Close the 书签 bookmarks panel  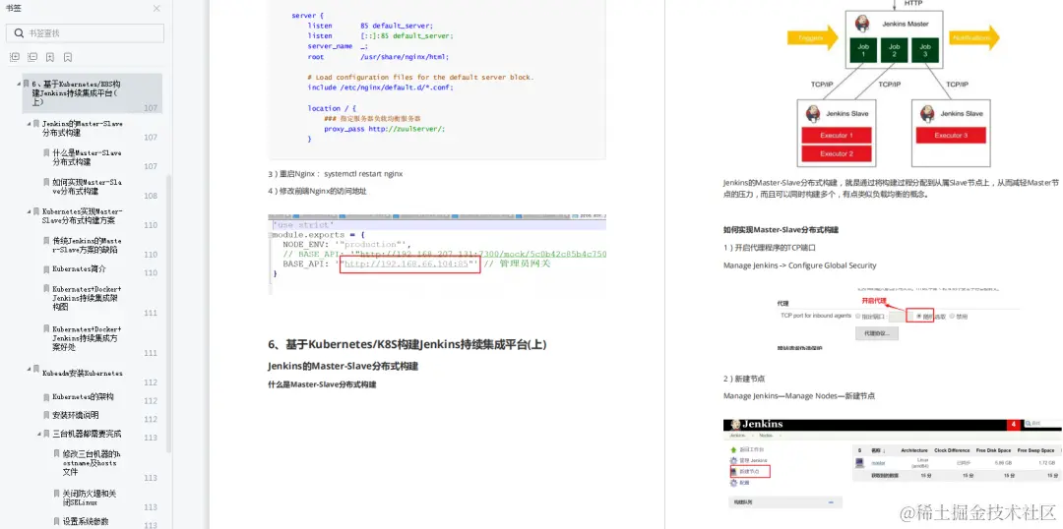(x=156, y=9)
